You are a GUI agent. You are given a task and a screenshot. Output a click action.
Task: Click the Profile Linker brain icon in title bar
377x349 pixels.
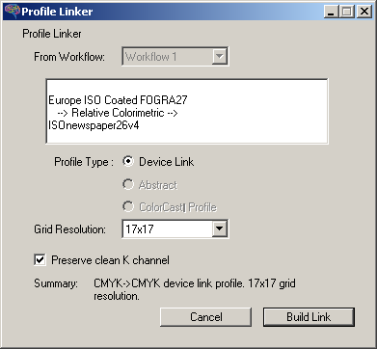pos(13,12)
